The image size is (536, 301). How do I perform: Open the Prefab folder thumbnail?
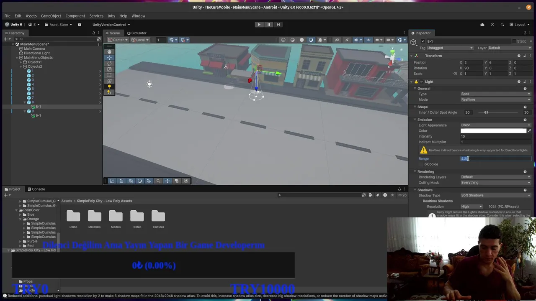[137, 219]
